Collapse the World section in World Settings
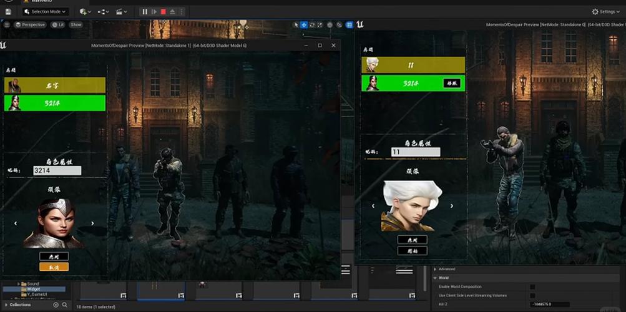 (435, 278)
